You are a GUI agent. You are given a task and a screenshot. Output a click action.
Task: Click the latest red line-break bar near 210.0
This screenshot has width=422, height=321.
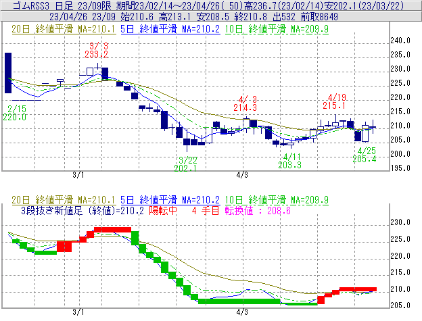[x=358, y=289]
